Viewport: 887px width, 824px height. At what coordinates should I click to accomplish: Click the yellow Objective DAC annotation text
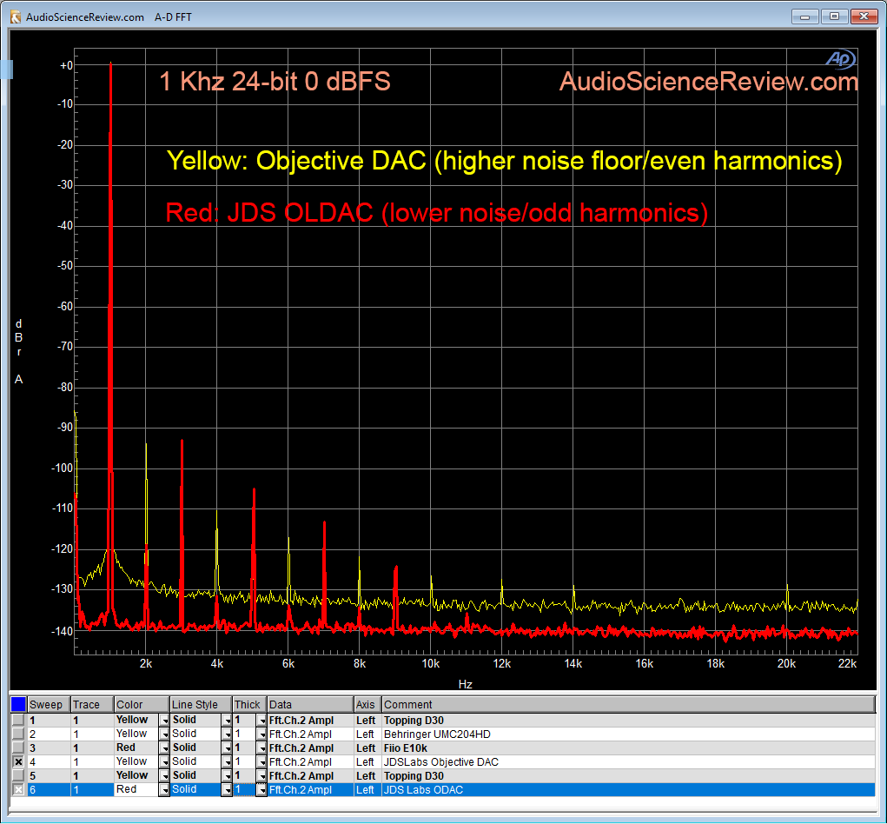[x=505, y=161]
